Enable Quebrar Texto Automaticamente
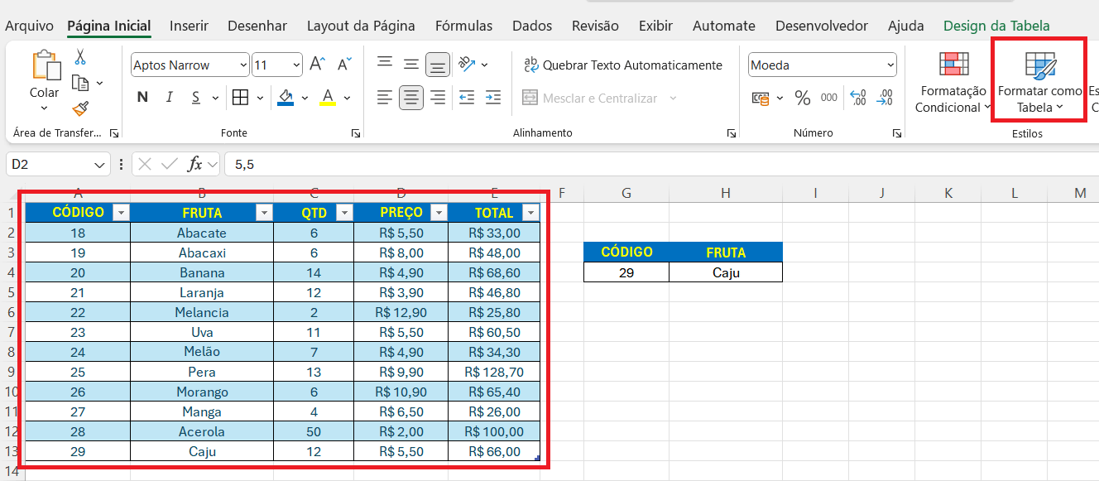This screenshot has height=481, width=1099. pos(622,65)
